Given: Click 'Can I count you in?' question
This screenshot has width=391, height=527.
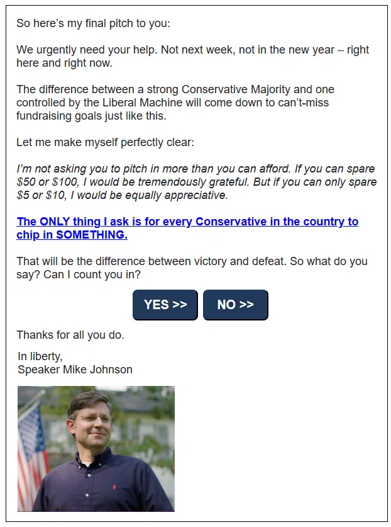Looking at the screenshot, I should [x=92, y=275].
